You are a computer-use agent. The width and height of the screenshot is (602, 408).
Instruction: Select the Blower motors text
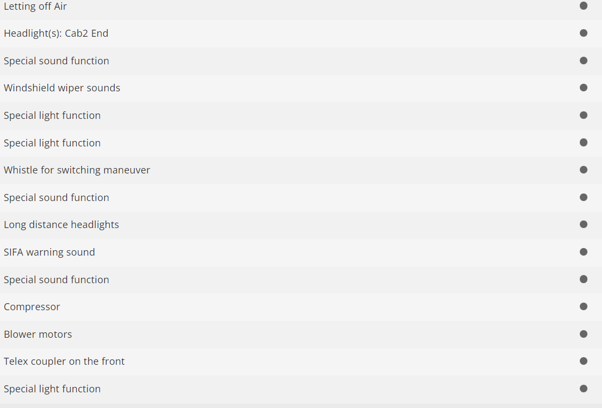coord(38,335)
